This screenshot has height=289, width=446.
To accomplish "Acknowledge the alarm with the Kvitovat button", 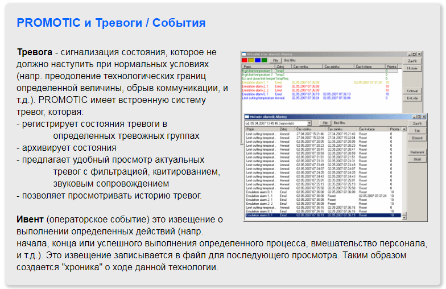I will (412, 91).
